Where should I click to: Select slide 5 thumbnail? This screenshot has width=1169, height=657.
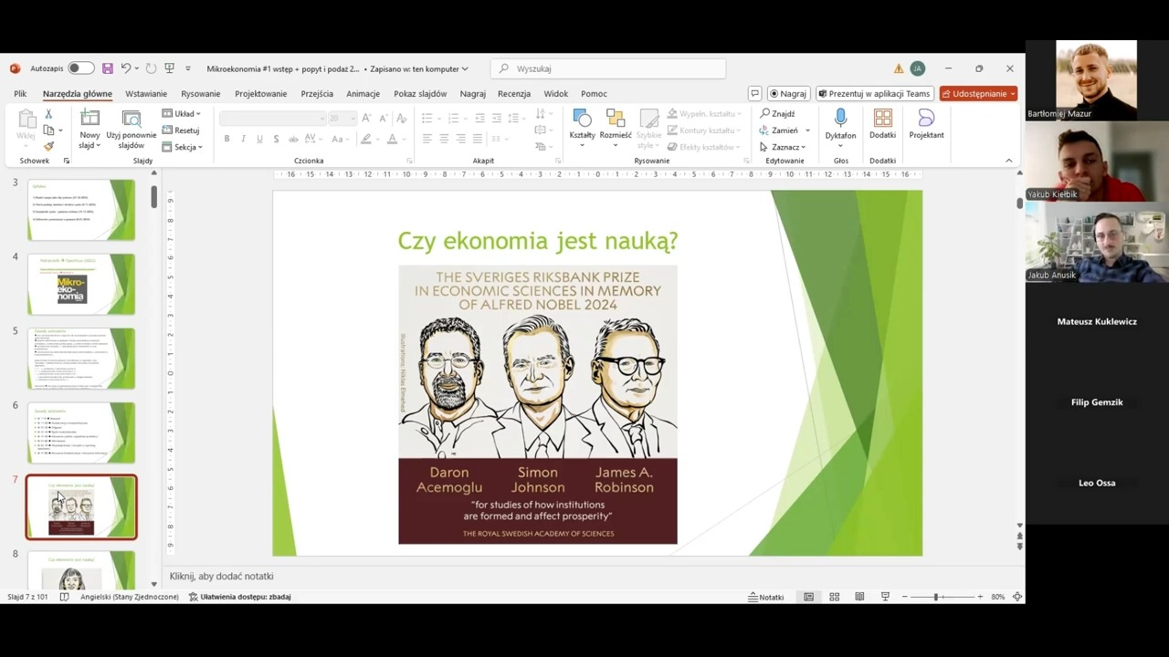[x=81, y=358]
